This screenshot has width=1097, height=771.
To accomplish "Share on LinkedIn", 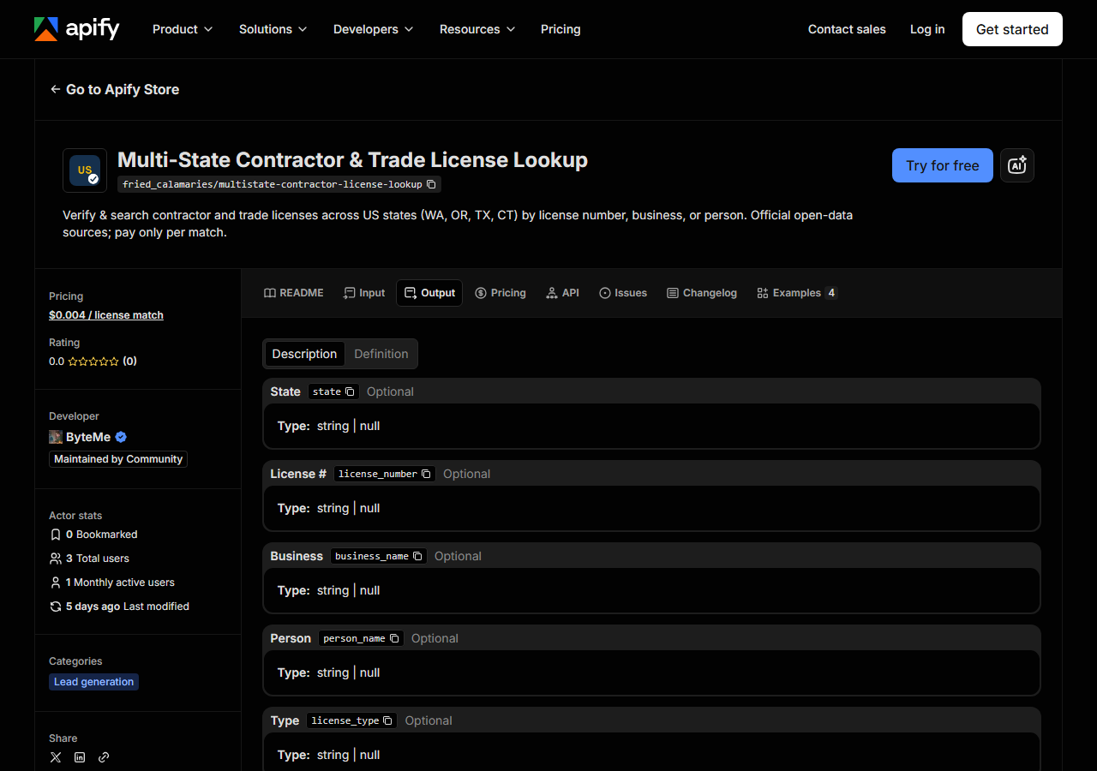I will pyautogui.click(x=80, y=757).
